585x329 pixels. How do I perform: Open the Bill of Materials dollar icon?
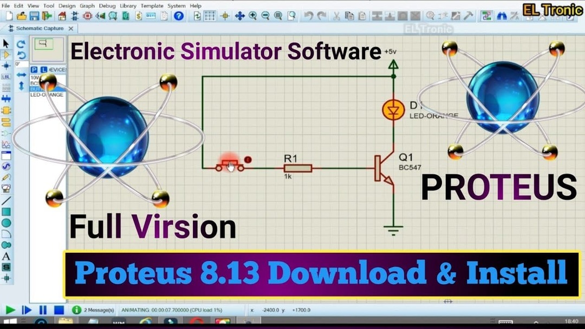[x=139, y=16]
